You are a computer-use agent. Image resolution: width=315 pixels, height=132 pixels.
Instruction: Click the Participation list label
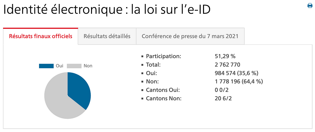pyautogui.click(x=164, y=56)
